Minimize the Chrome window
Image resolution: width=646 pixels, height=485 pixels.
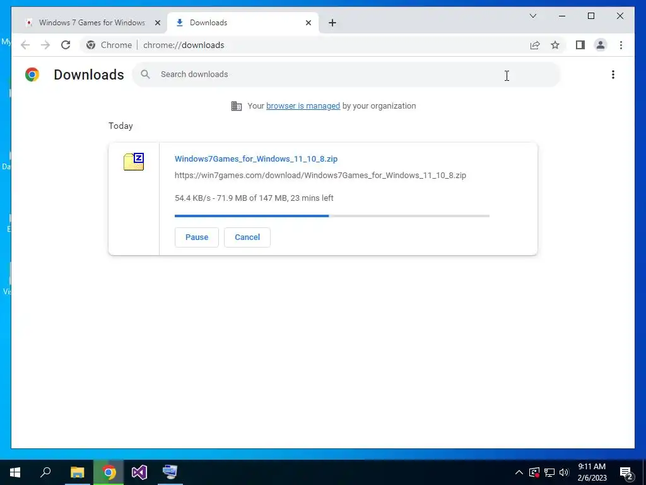tap(562, 16)
